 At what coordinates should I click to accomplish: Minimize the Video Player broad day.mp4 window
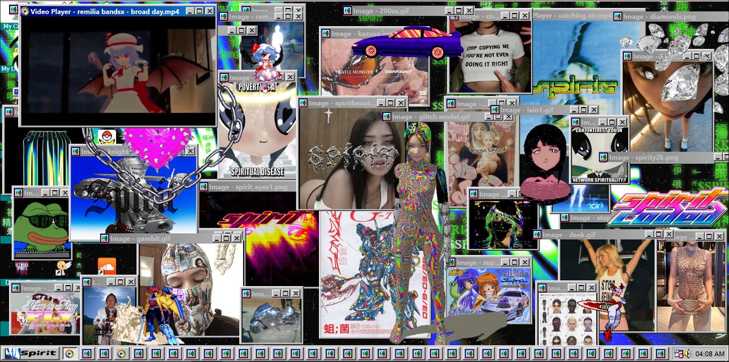(190, 11)
